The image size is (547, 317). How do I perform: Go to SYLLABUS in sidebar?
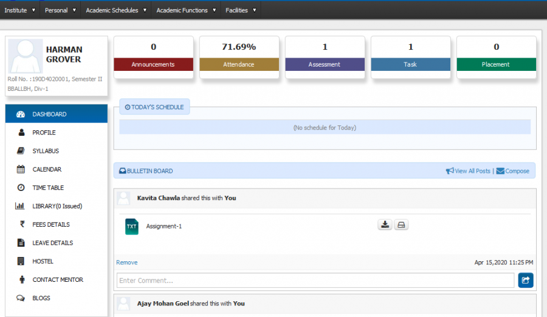[x=57, y=151]
